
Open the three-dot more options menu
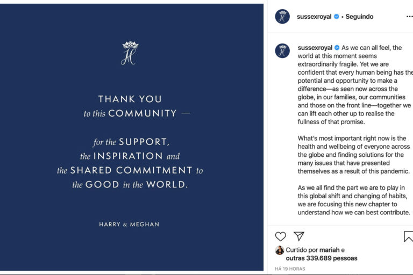(x=409, y=17)
